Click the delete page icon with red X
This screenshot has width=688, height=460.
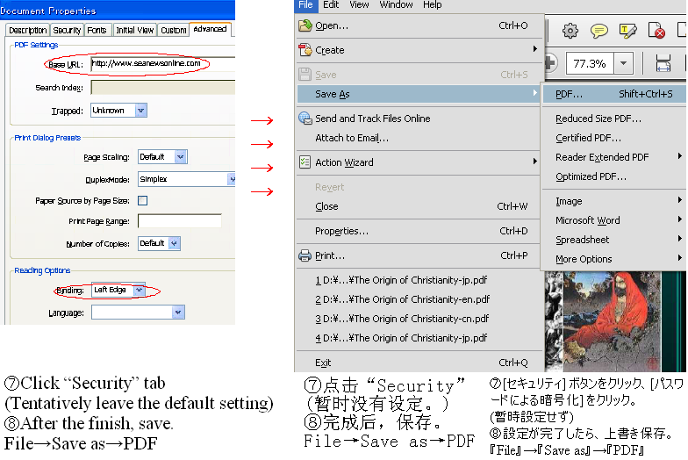pyautogui.click(x=656, y=31)
